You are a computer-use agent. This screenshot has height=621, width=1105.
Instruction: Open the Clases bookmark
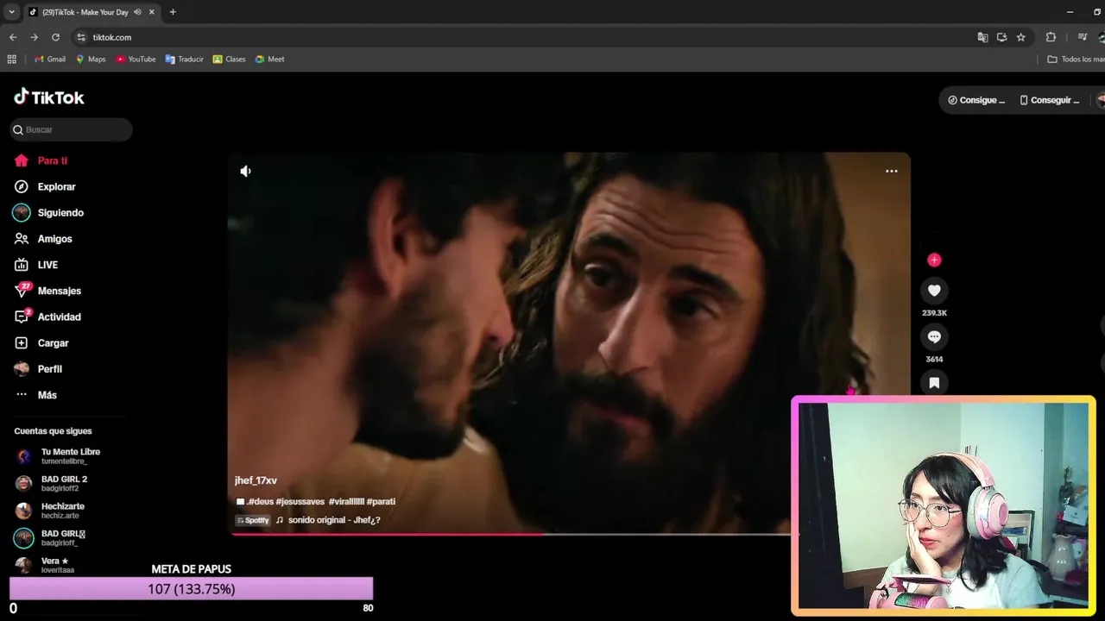click(x=230, y=60)
